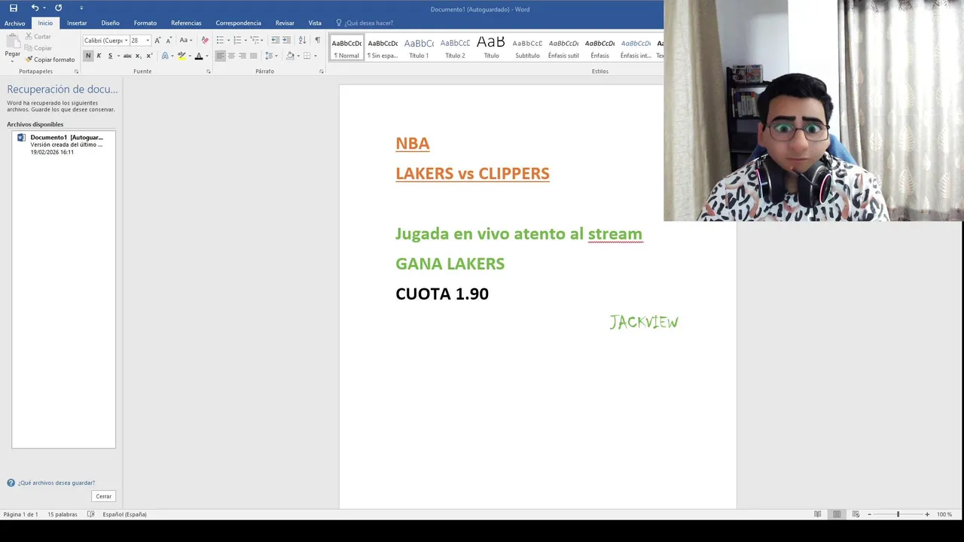Toggle strikethrough (abc) formatting
The image size is (964, 542).
pos(127,56)
